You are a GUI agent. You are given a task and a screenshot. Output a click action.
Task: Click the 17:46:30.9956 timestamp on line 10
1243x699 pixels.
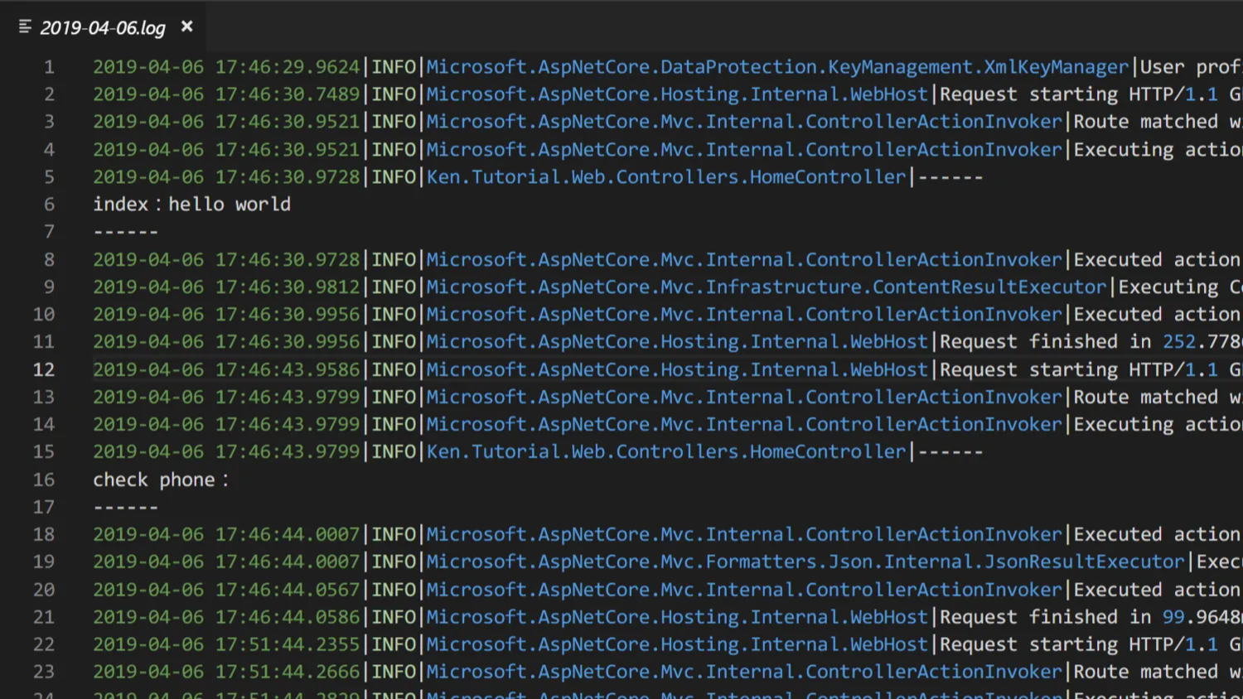coord(288,315)
